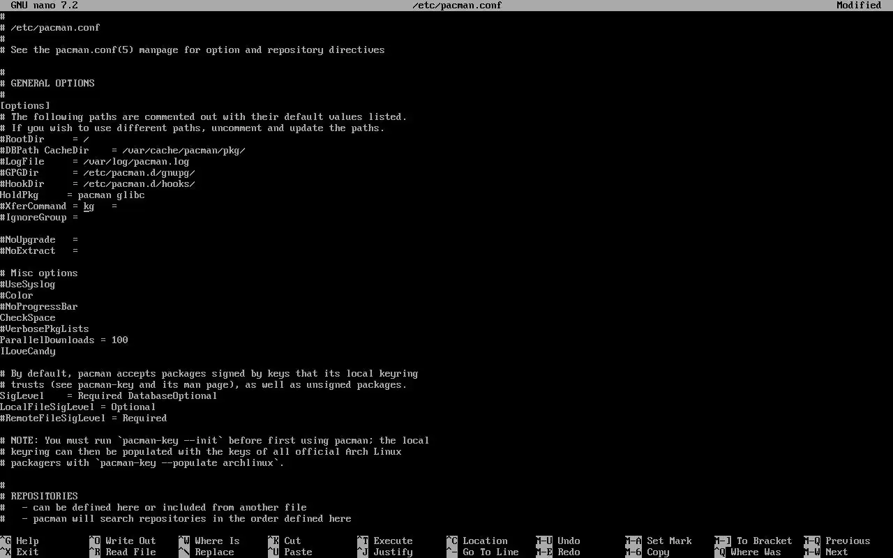Screen dimensions: 893x558
Task: Click the LocalFileSigLevel = Optional line
Action: click(x=78, y=407)
